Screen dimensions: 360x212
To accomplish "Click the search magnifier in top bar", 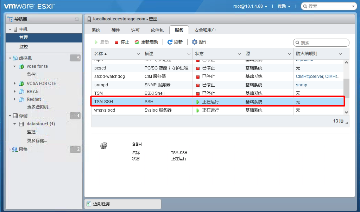I will coord(305,6).
